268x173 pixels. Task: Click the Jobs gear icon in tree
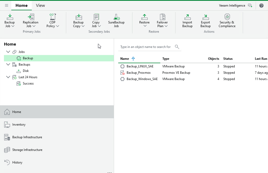pos(14,52)
